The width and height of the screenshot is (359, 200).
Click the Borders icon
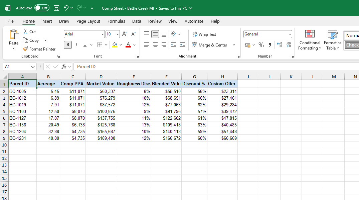point(100,45)
